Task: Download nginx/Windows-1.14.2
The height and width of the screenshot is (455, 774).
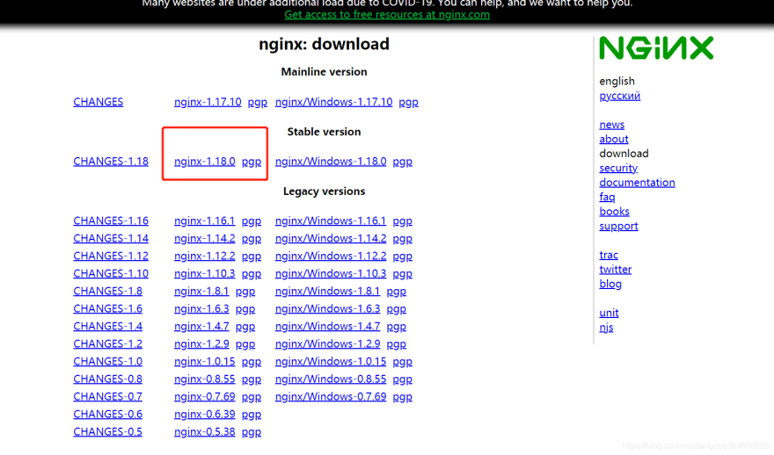Action: 331,239
